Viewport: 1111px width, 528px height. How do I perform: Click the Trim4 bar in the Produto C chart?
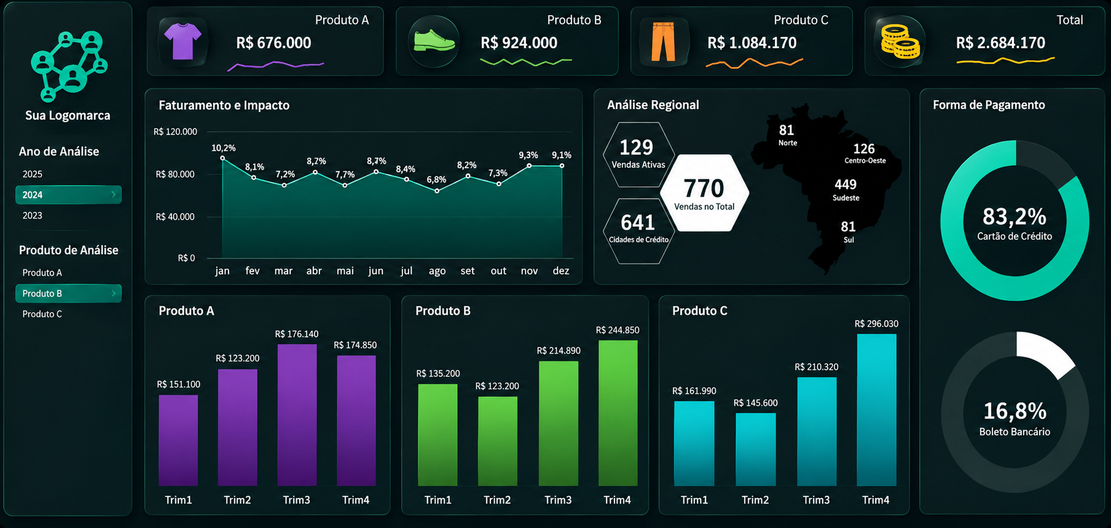876,410
